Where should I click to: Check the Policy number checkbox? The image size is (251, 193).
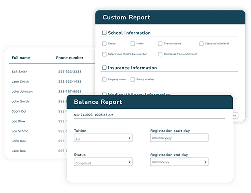133,79
